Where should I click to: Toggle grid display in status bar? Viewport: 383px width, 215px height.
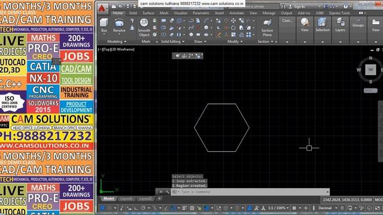[102, 208]
